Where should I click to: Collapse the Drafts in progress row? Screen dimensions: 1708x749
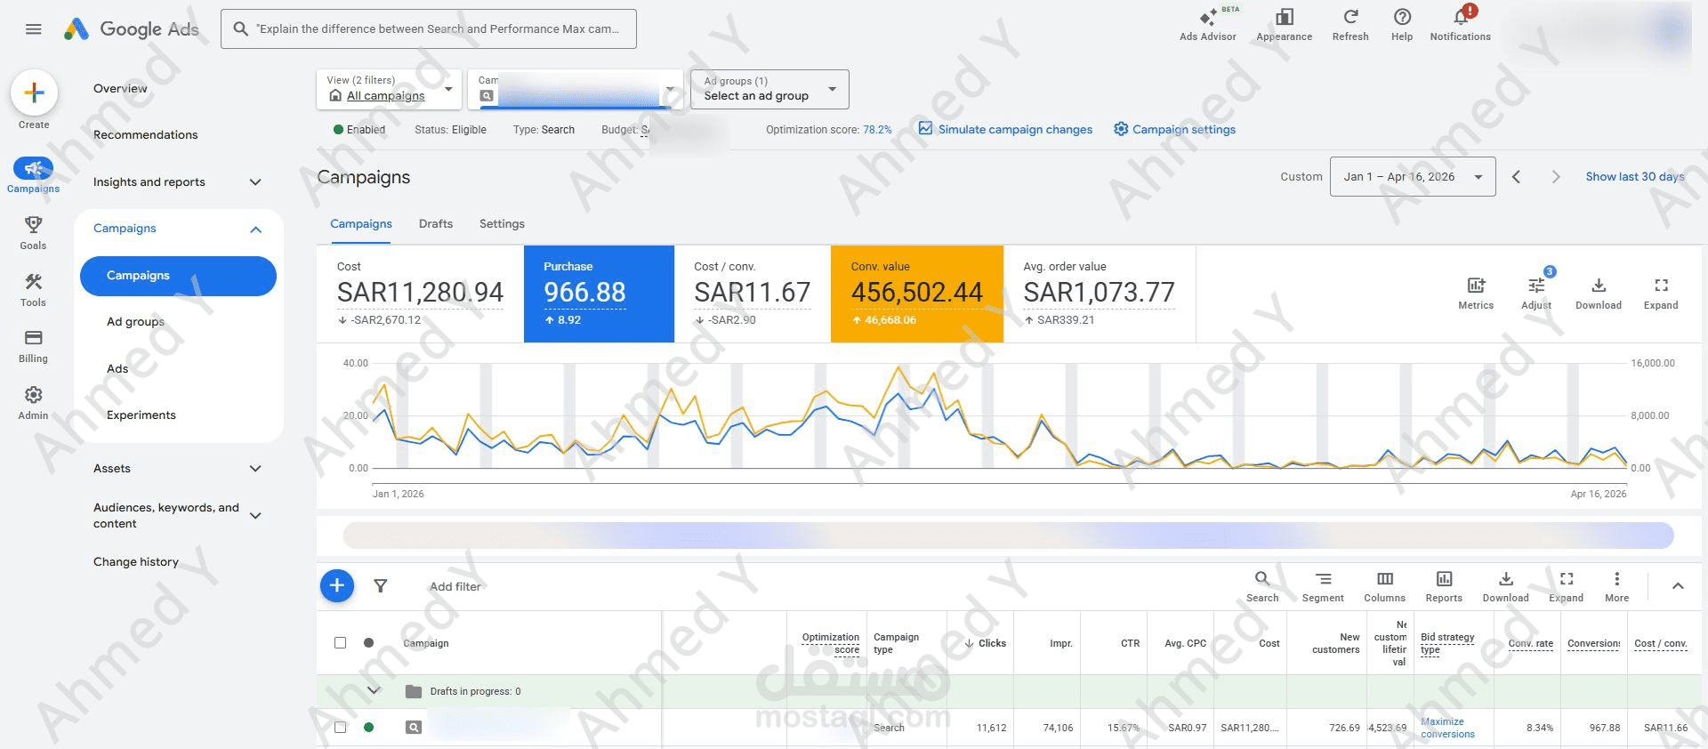point(374,690)
